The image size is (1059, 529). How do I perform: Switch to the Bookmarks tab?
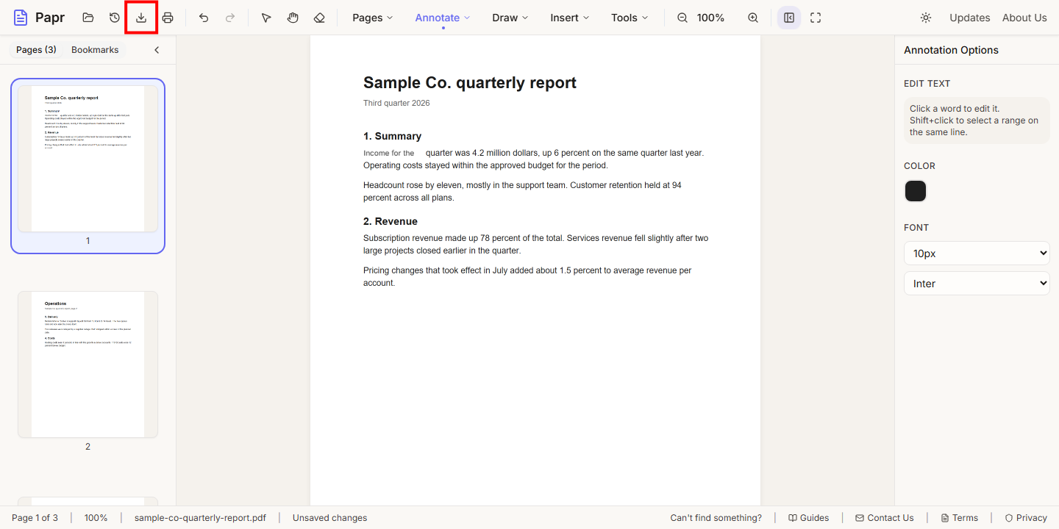(95, 50)
